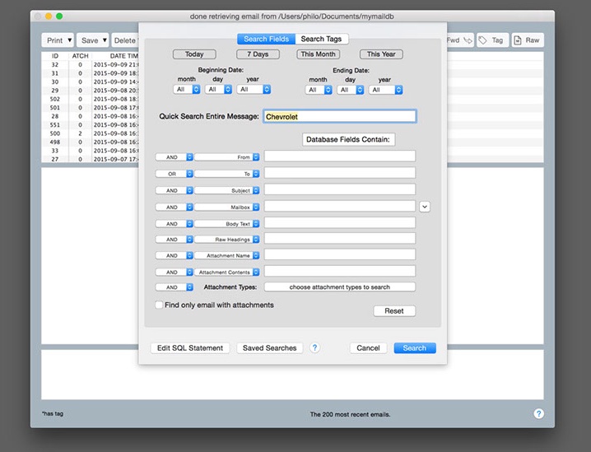Click the Delete toolbar button
The width and height of the screenshot is (591, 452).
124,40
